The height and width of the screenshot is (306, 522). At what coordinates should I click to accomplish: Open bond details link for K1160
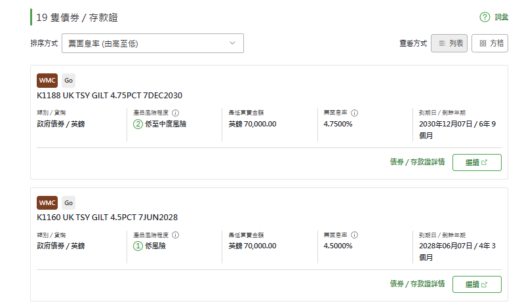pos(417,284)
